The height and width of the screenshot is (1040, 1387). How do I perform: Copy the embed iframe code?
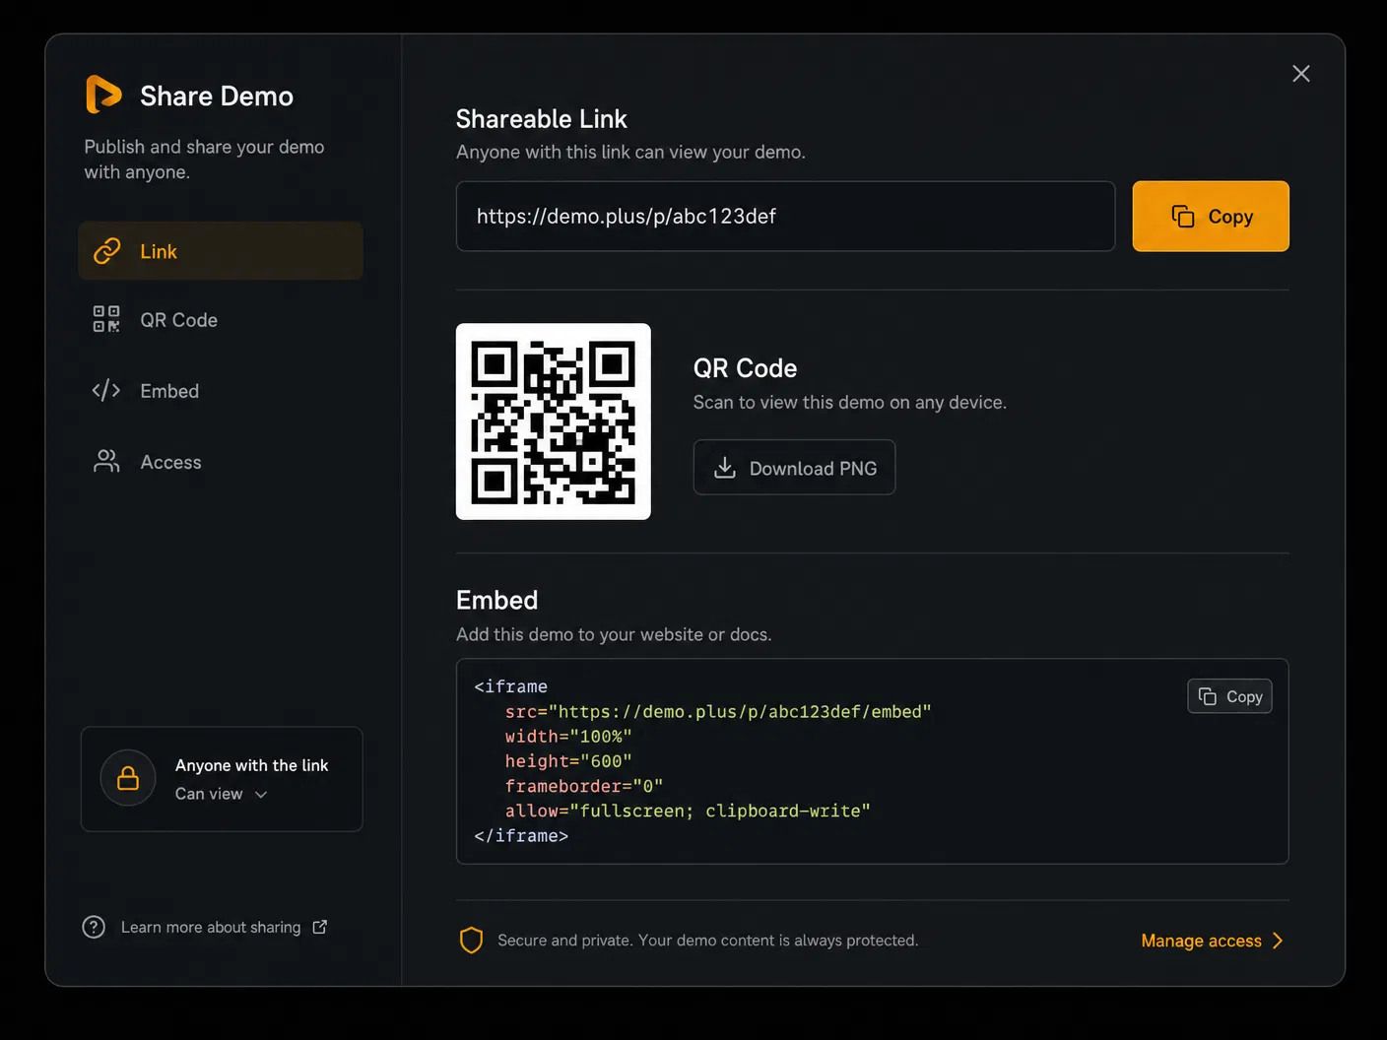pos(1229,696)
